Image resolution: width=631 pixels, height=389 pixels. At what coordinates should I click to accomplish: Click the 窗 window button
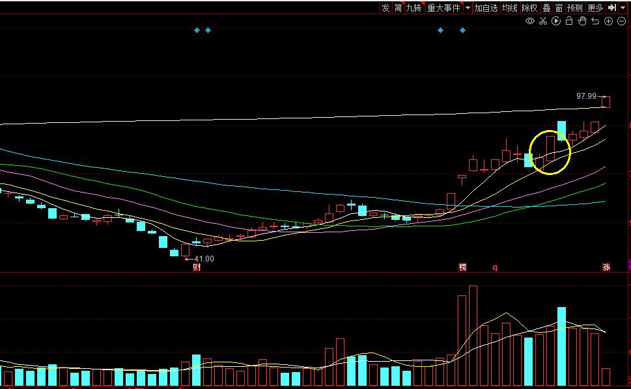click(559, 8)
